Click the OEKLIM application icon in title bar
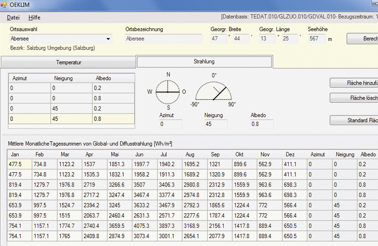Viewport: 378px width, 246px height. [x=4, y=4]
